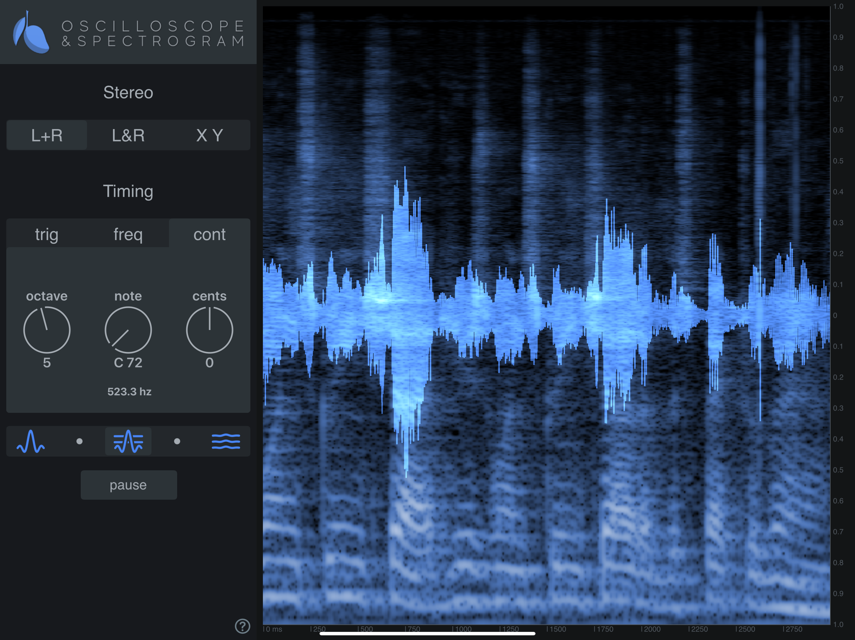
Task: Click the 523.3 hz frequency readout
Action: click(x=129, y=392)
